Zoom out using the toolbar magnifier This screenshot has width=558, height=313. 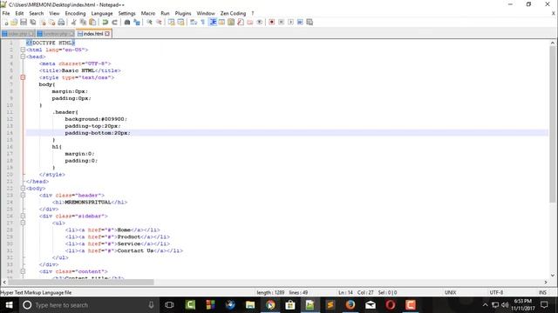click(x=159, y=23)
